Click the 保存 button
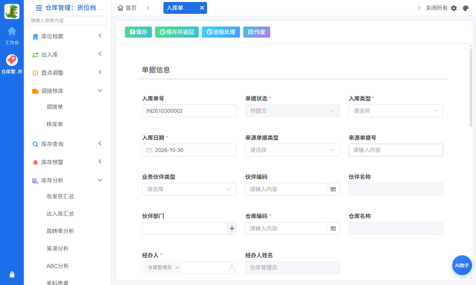This screenshot has width=476, height=285. point(138,32)
